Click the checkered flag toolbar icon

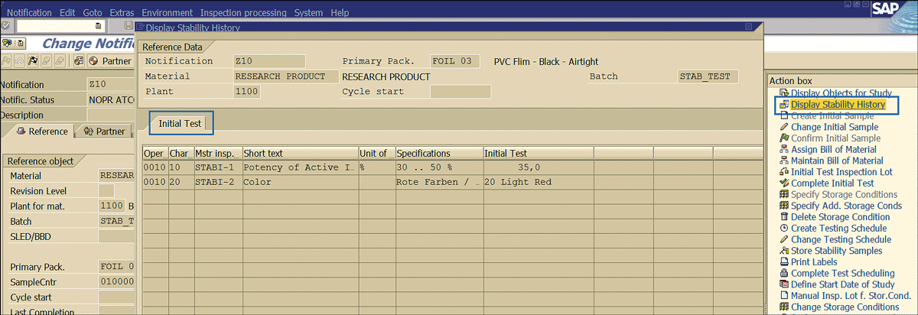[34, 60]
